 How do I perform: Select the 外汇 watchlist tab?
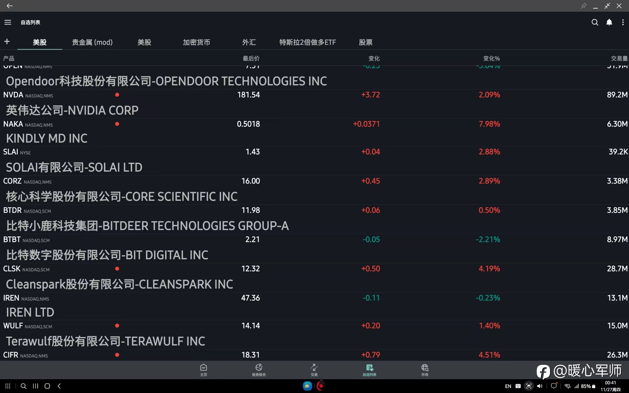click(249, 42)
